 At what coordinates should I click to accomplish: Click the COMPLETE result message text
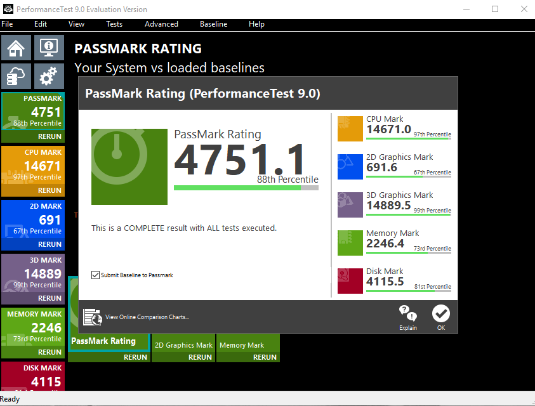[184, 228]
